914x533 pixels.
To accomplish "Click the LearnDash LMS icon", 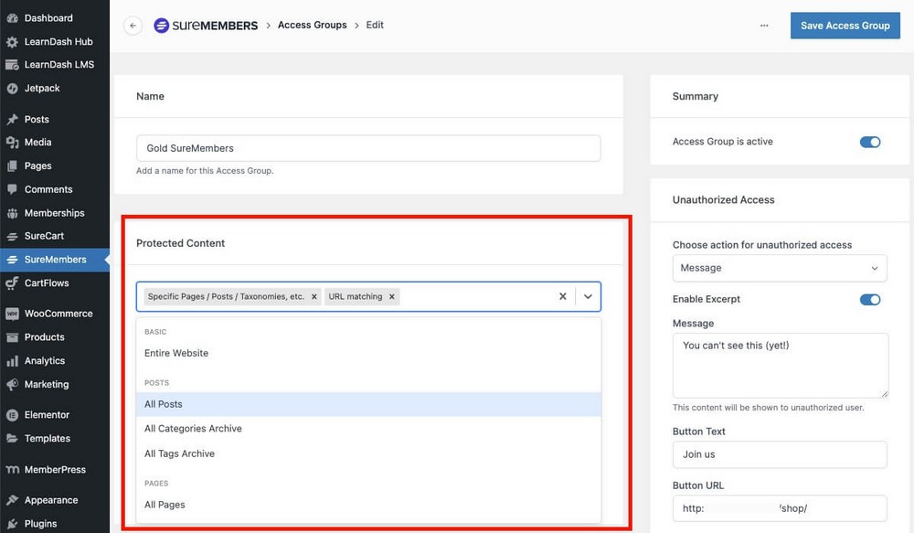I will pyautogui.click(x=12, y=65).
